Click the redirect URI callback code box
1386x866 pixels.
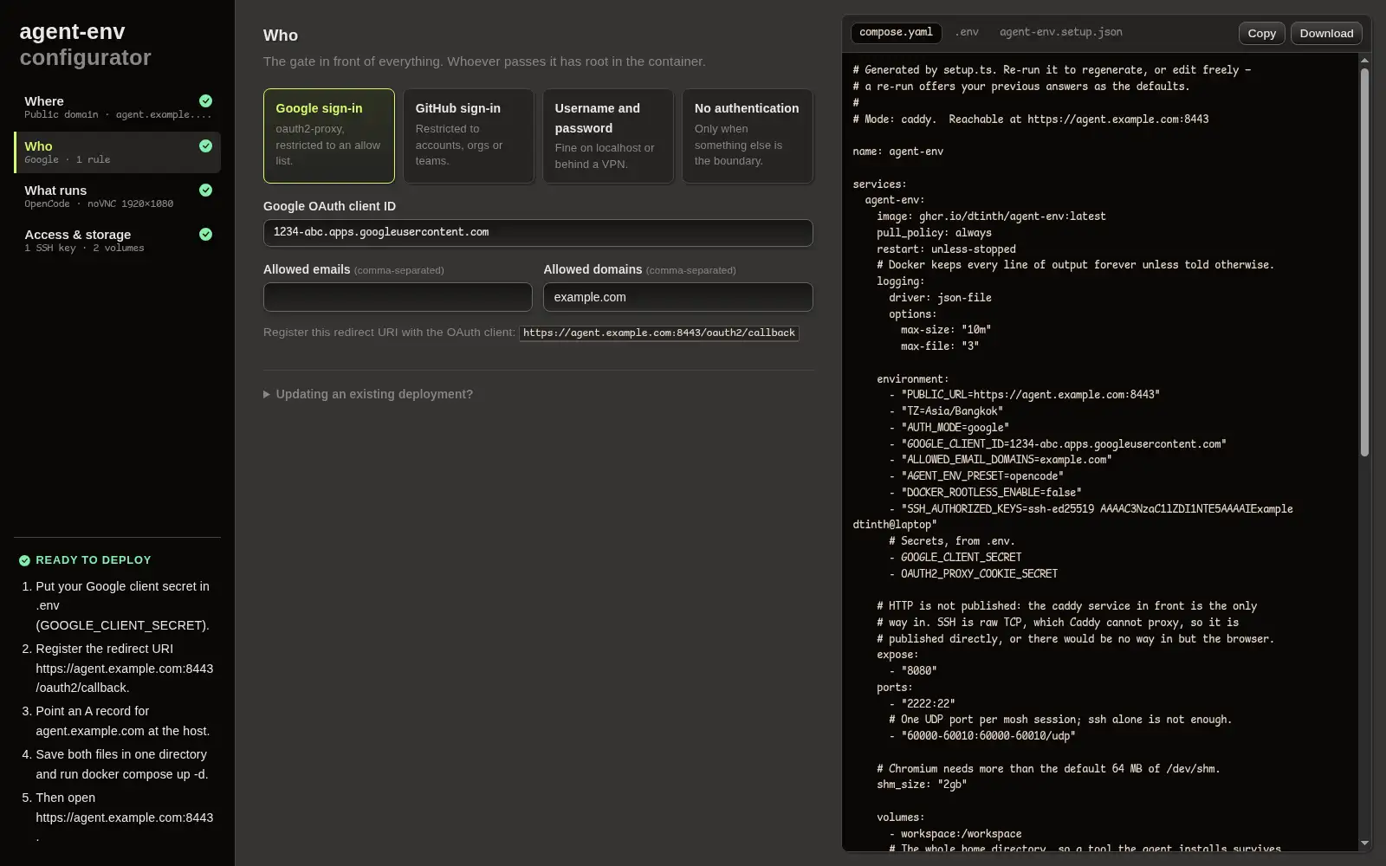659,333
